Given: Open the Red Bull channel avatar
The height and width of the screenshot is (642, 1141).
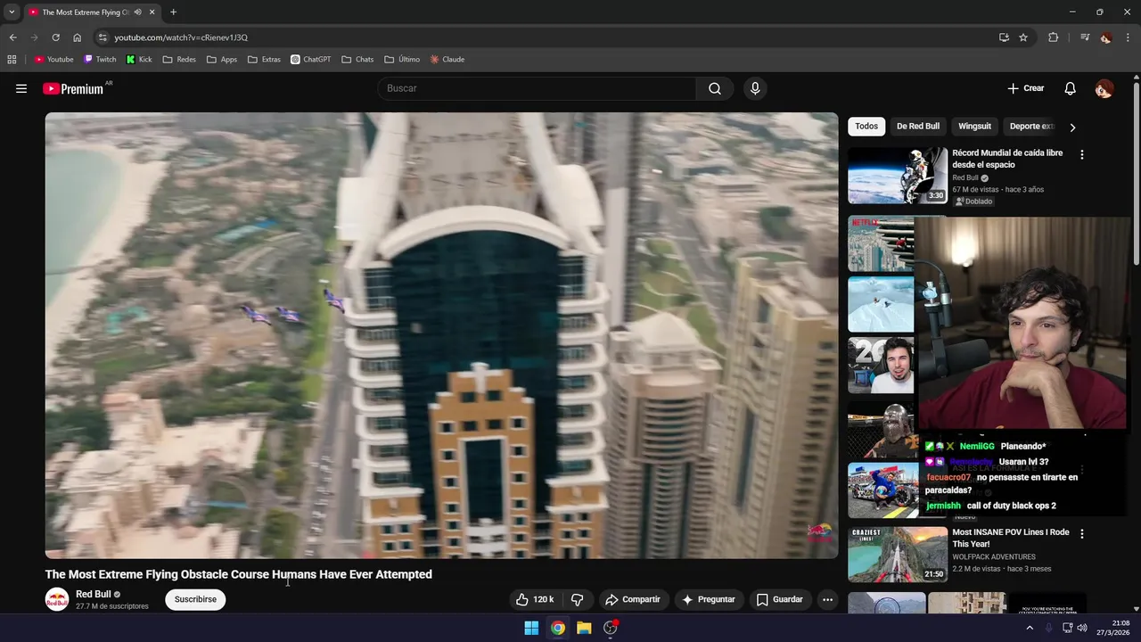Looking at the screenshot, I should point(57,599).
